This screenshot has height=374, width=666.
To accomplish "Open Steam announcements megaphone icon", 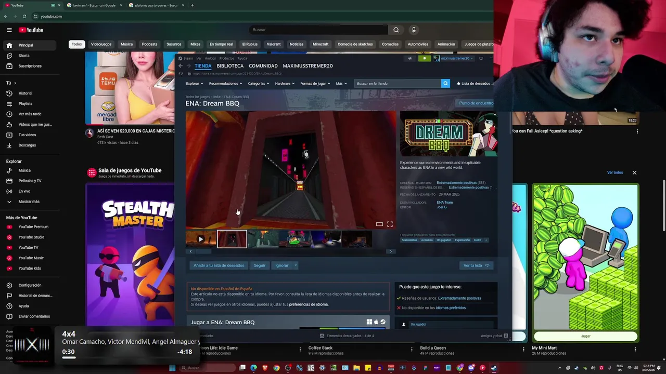I will [410, 58].
